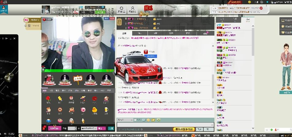The image size is (292, 137).
Task: Open room settings sun icon at top
Action: [122, 9]
